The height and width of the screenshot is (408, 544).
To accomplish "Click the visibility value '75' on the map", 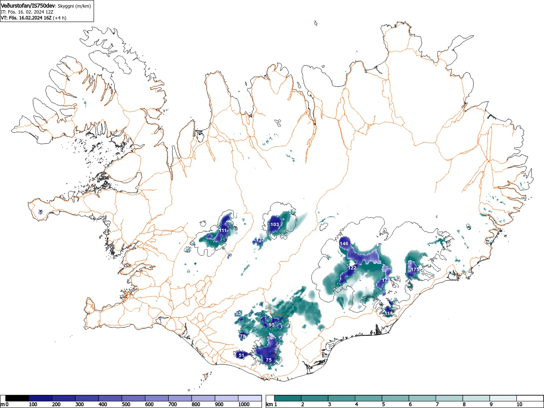I will coord(269,360).
